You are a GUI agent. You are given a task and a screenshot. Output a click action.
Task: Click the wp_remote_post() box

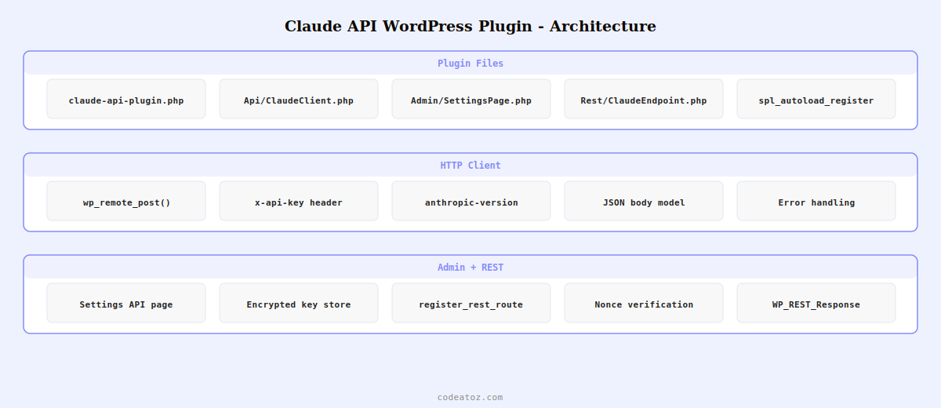(126, 201)
